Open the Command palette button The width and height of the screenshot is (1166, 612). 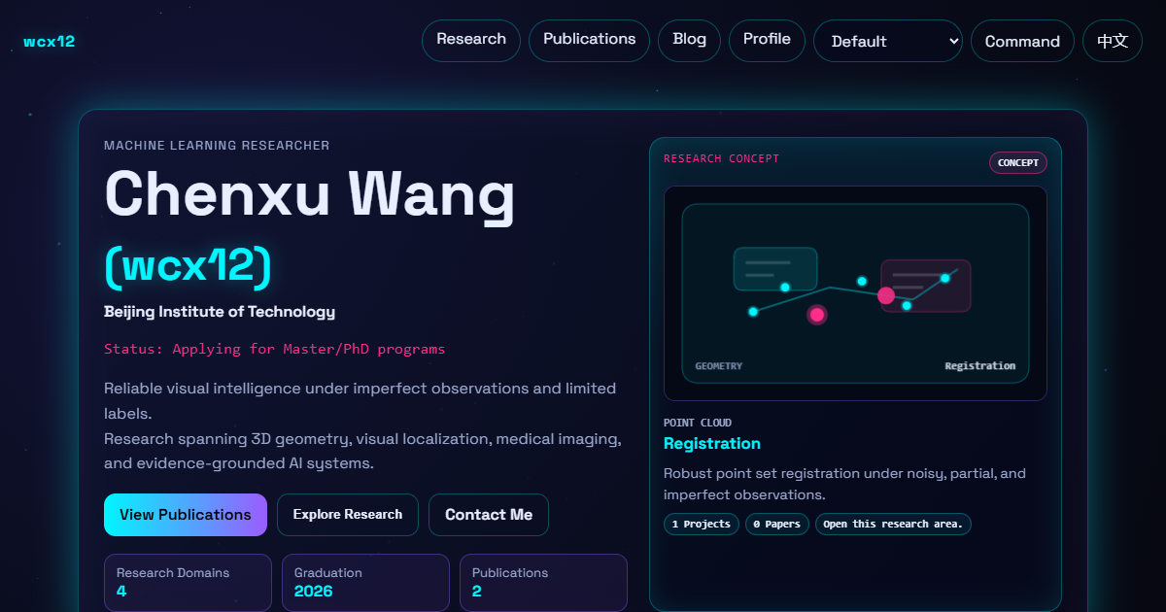point(1022,41)
